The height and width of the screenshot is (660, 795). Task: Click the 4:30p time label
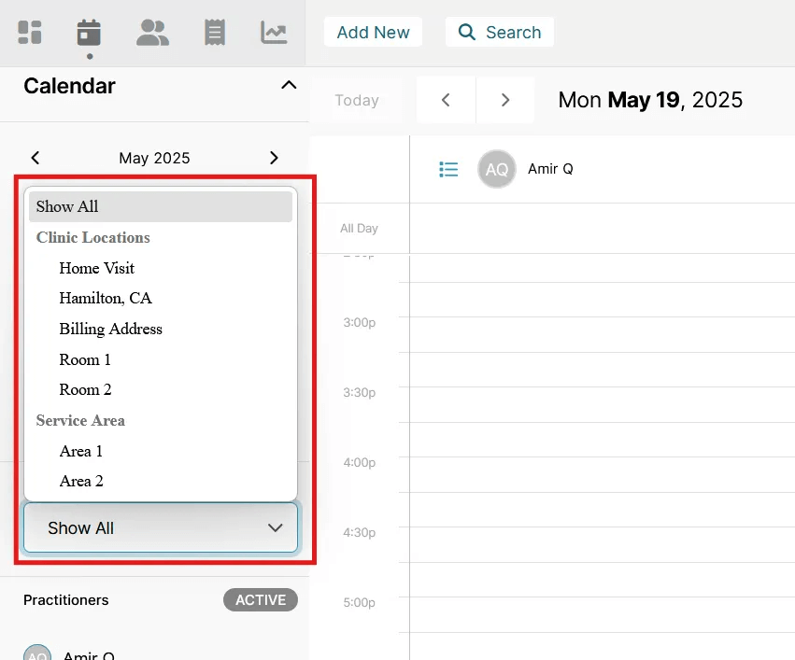coord(359,532)
